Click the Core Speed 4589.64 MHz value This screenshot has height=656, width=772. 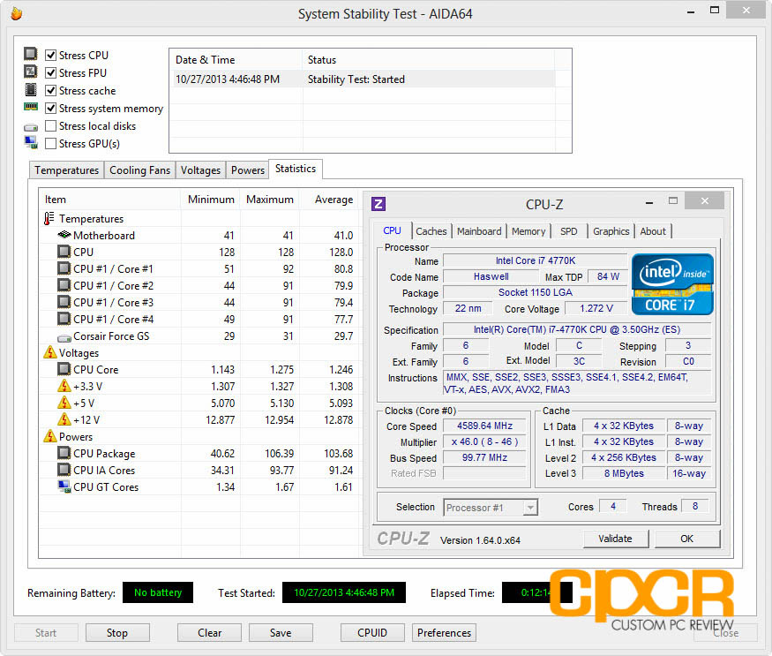484,426
